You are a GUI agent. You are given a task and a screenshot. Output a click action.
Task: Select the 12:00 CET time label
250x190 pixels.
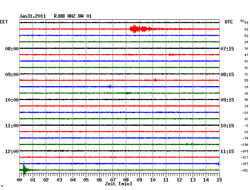tap(12, 151)
